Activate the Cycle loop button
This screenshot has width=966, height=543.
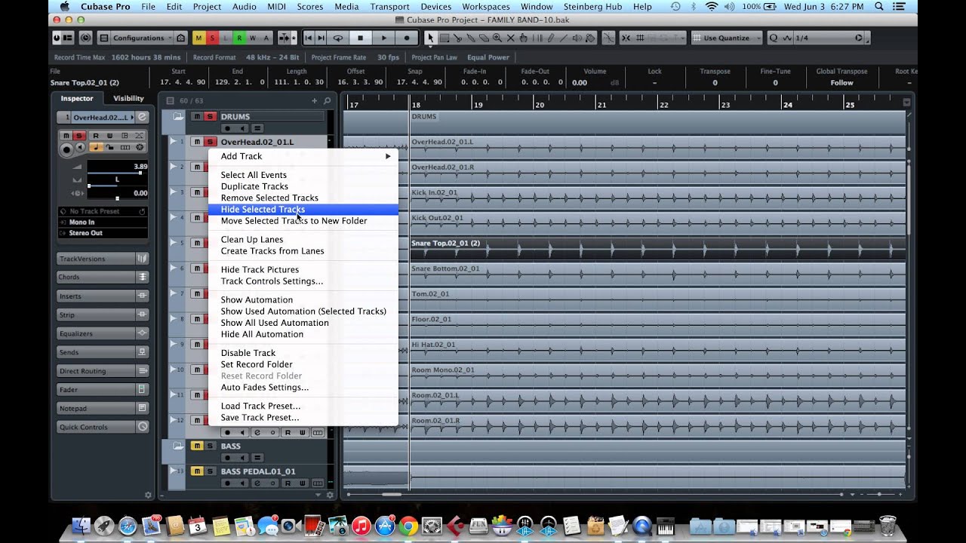click(338, 38)
